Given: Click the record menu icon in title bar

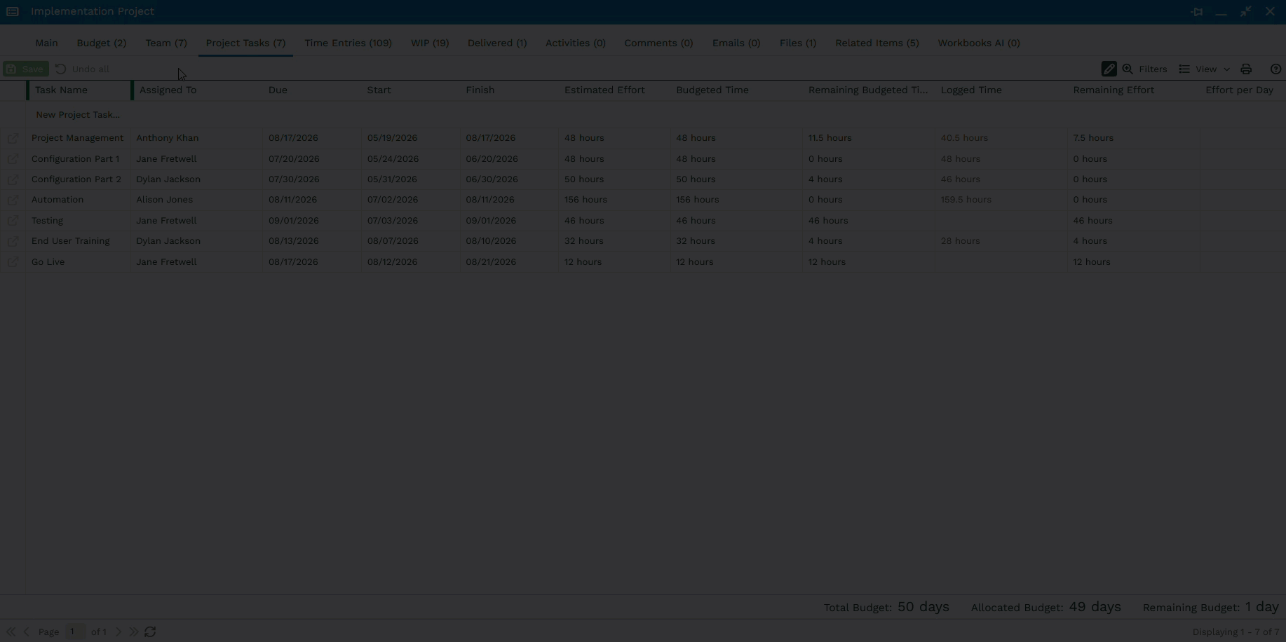Looking at the screenshot, I should [13, 11].
